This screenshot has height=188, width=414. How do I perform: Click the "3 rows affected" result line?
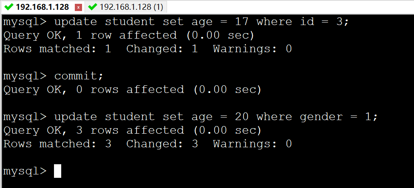click(x=132, y=130)
